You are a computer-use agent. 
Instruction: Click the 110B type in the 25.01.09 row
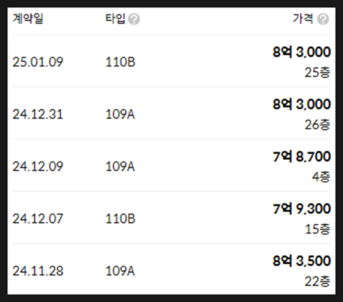[x=120, y=62]
